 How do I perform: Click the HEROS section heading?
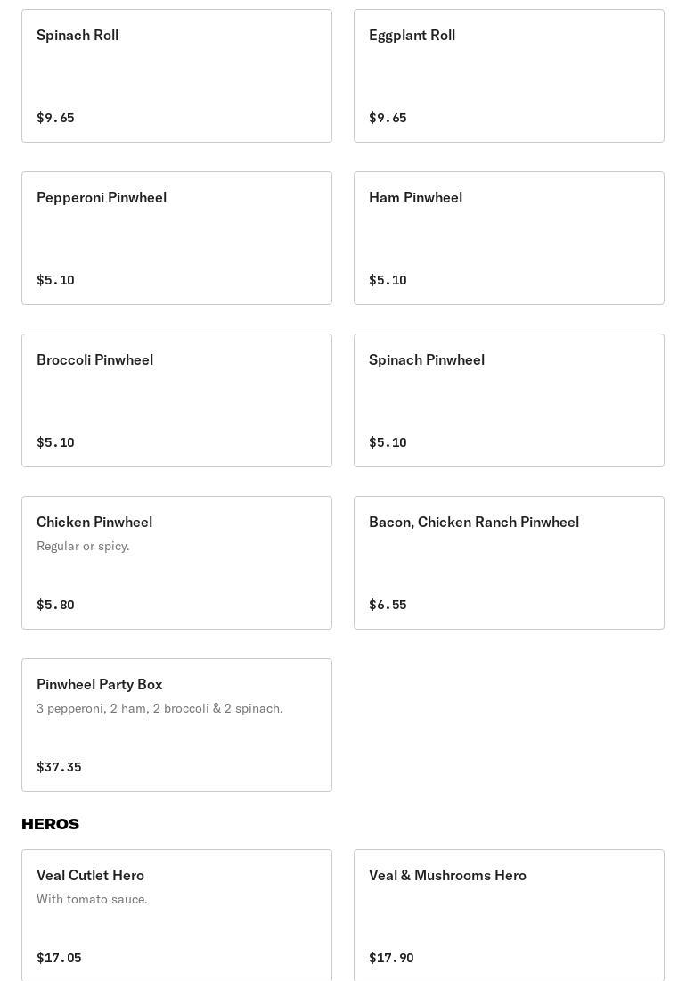point(51,824)
